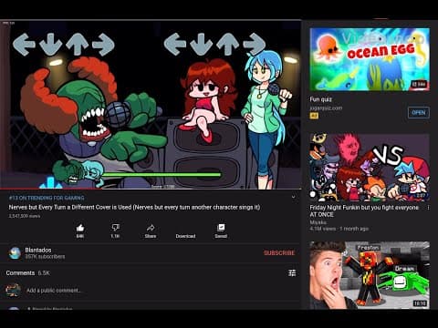
Task: Subscribe to the Blantados channel
Action: coord(279,253)
